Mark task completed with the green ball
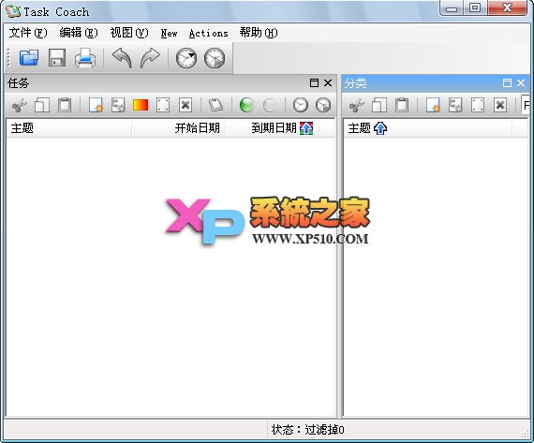Screen dimensions: 534x443 point(246,105)
